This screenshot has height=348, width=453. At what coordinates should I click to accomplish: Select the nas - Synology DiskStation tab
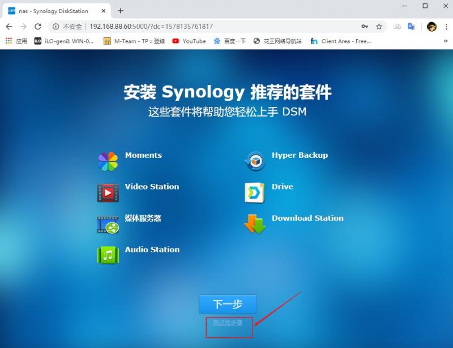tap(56, 11)
